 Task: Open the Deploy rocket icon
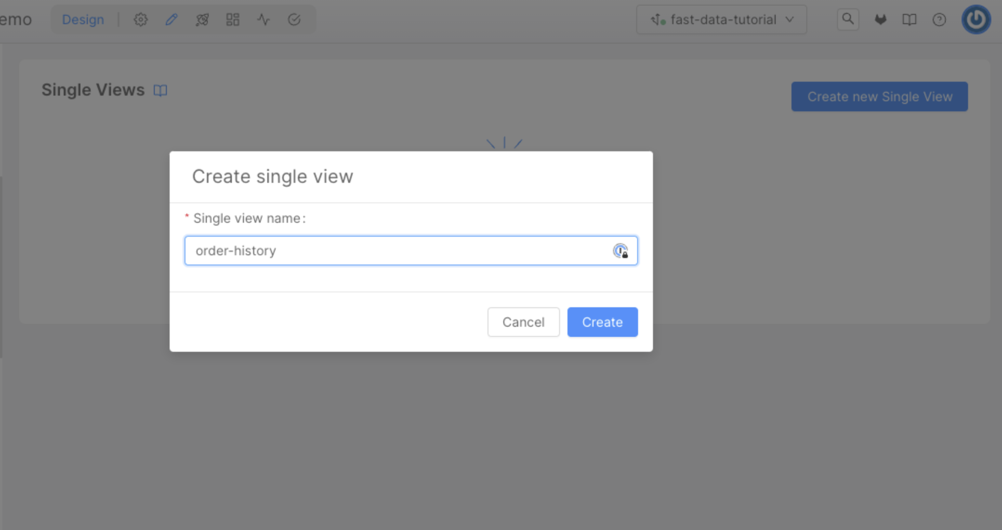click(x=202, y=19)
